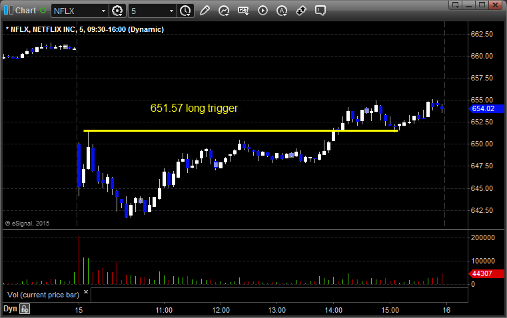Click the green circle connection status indicator
The image size is (507, 318).
click(43, 11)
